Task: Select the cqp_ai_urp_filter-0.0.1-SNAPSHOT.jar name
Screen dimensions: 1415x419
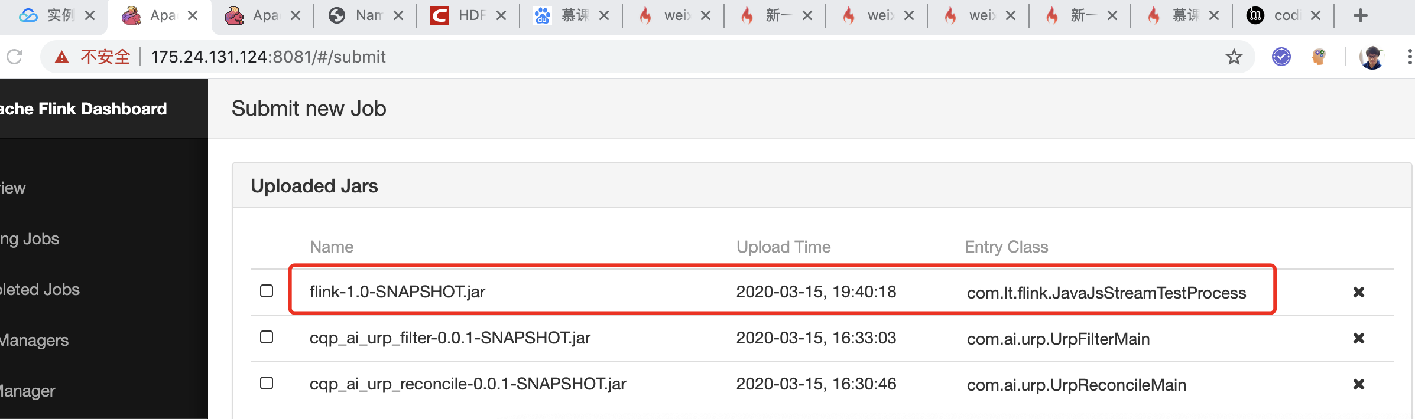Action: coord(450,338)
